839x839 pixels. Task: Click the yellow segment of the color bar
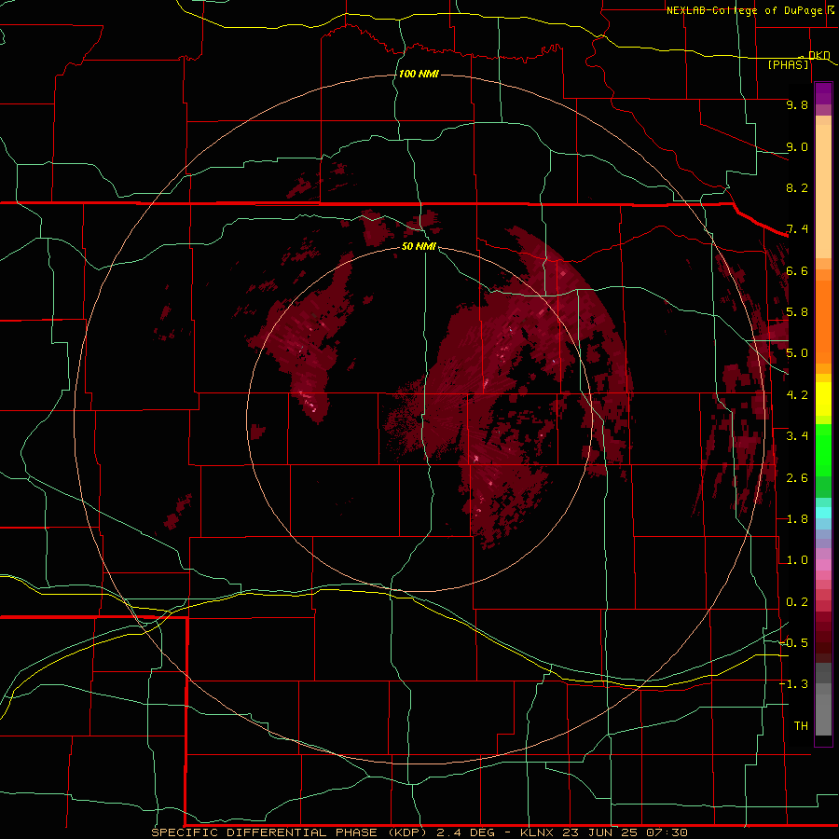point(823,399)
